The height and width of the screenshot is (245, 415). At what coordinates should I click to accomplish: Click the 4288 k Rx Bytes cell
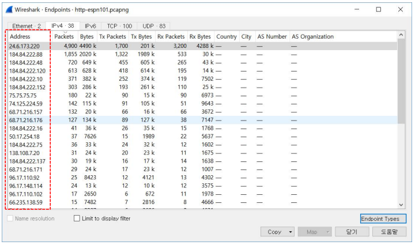[205, 46]
